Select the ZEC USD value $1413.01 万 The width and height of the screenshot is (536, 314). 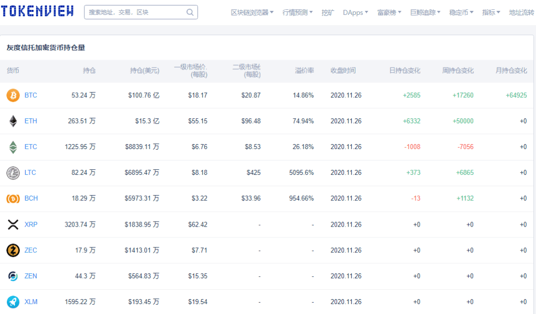[142, 250]
